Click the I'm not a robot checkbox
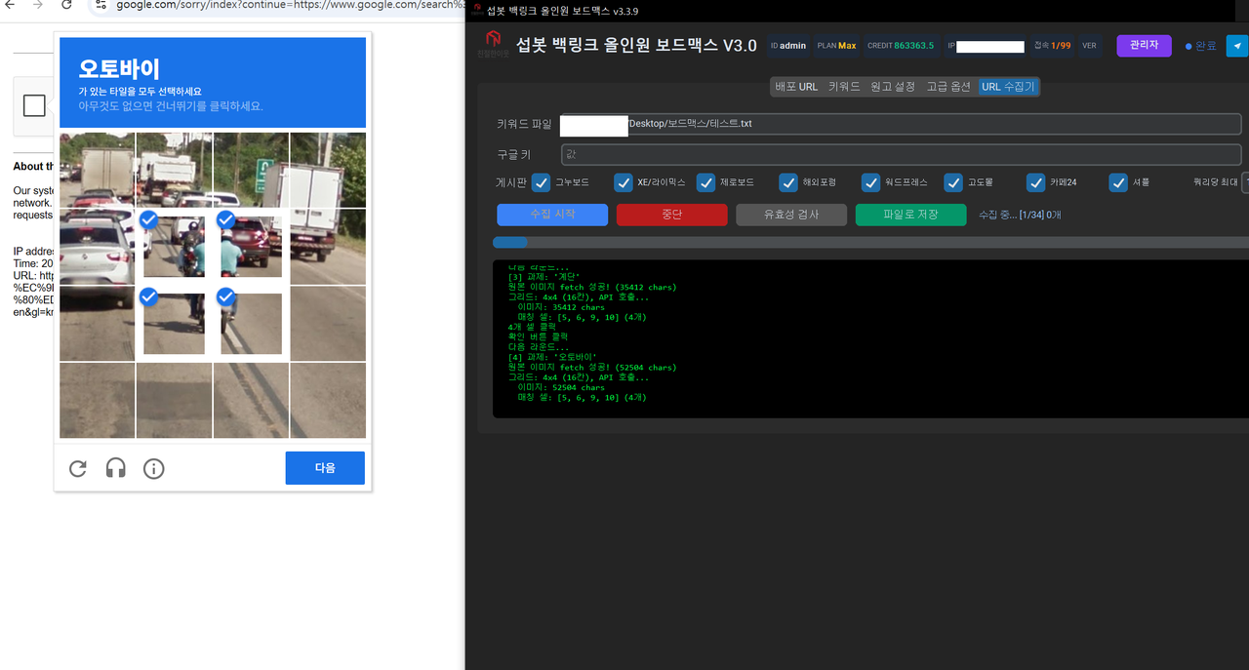This screenshot has height=670, width=1249. coord(34,105)
